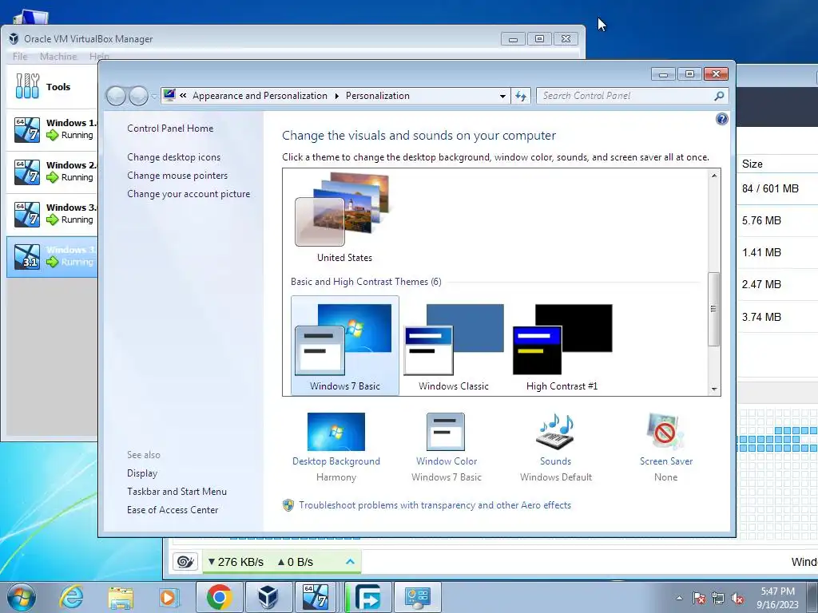Open Change your account picture link
The width and height of the screenshot is (818, 613).
189,194
